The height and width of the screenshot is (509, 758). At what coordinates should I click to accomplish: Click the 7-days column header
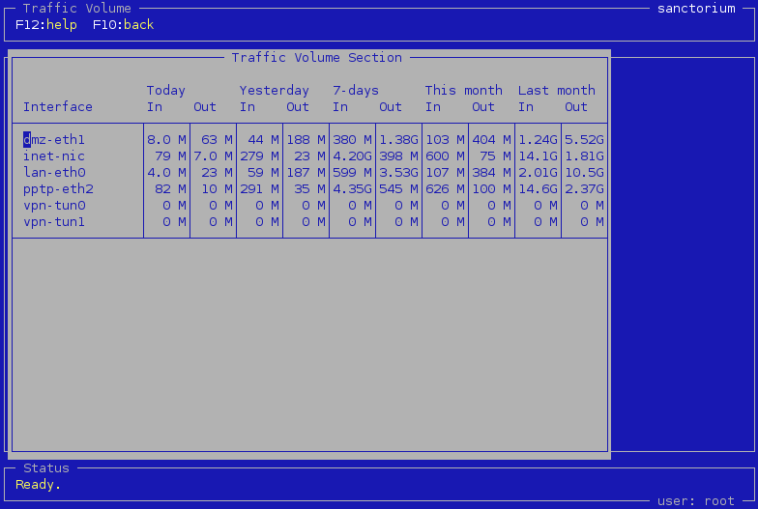356,91
